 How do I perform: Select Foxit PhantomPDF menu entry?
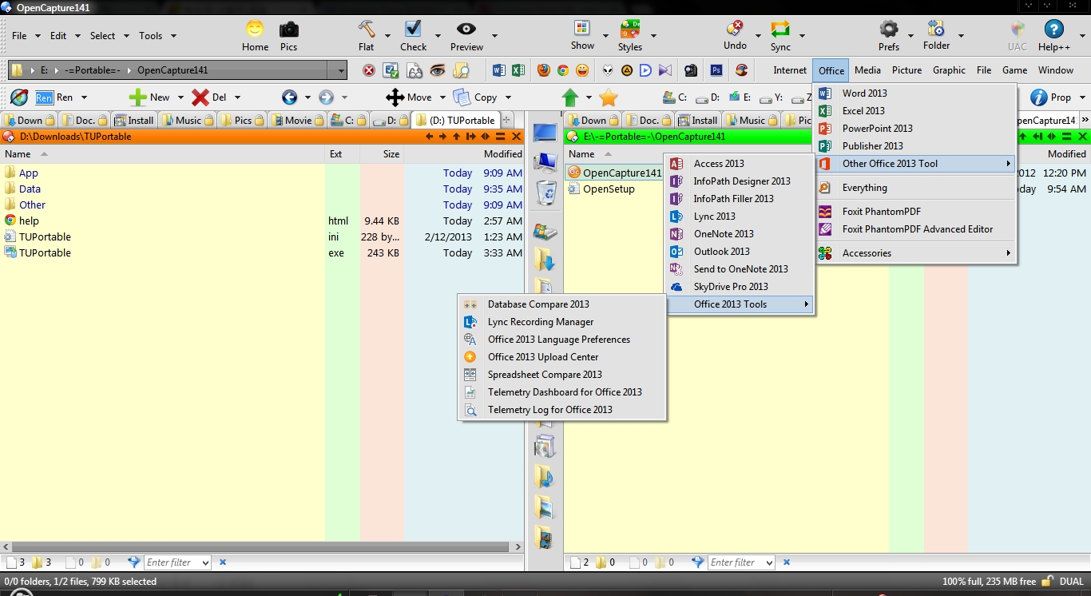pos(916,212)
